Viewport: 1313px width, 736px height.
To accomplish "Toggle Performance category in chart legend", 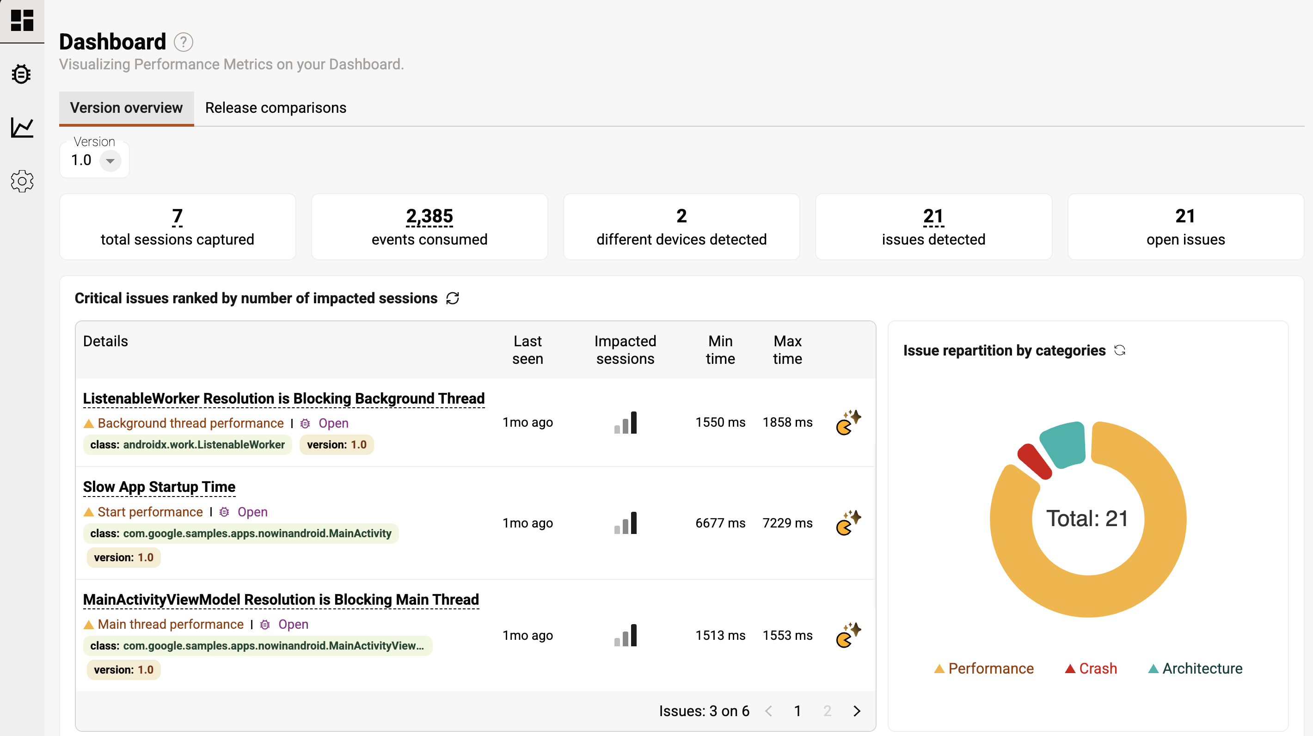I will (x=984, y=668).
